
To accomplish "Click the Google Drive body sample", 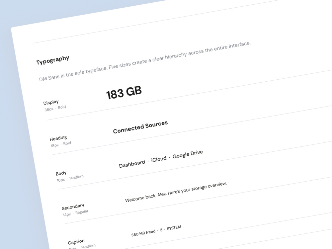I will (188, 154).
